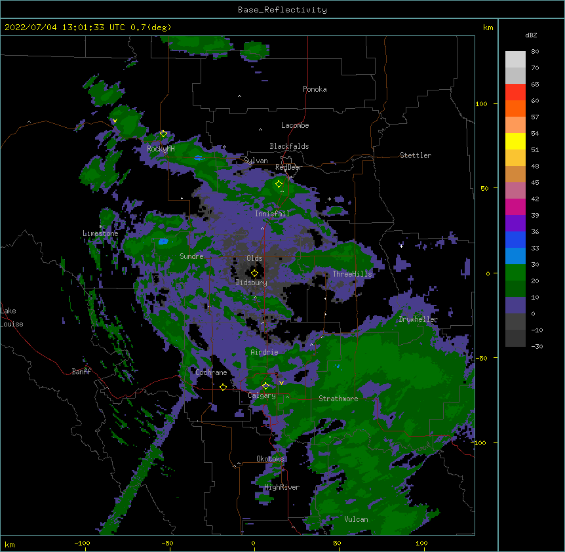Click the ThreeHills label
The width and height of the screenshot is (565, 552).
(x=352, y=274)
